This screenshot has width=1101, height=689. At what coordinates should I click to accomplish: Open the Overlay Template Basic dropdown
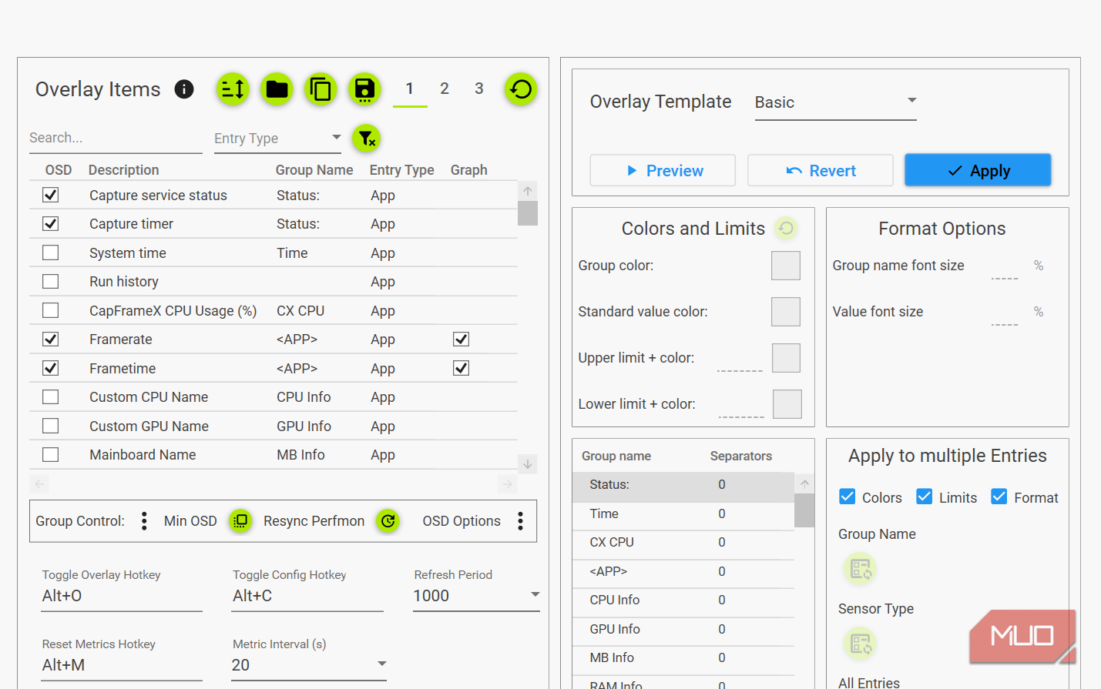(x=836, y=102)
